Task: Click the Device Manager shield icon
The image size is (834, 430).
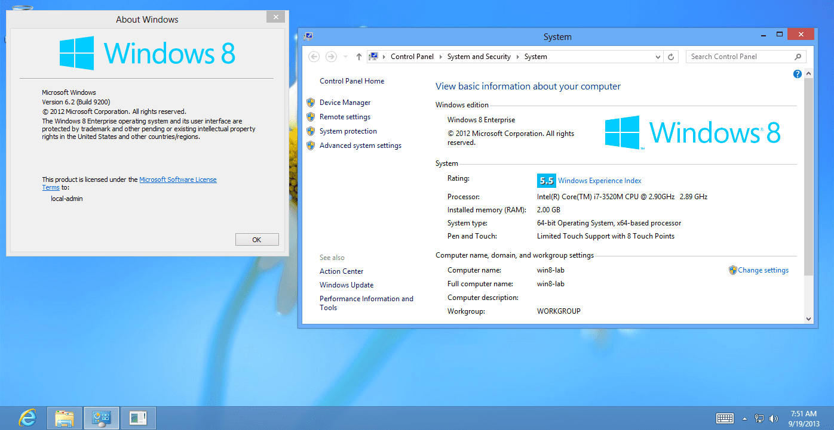Action: coord(311,103)
